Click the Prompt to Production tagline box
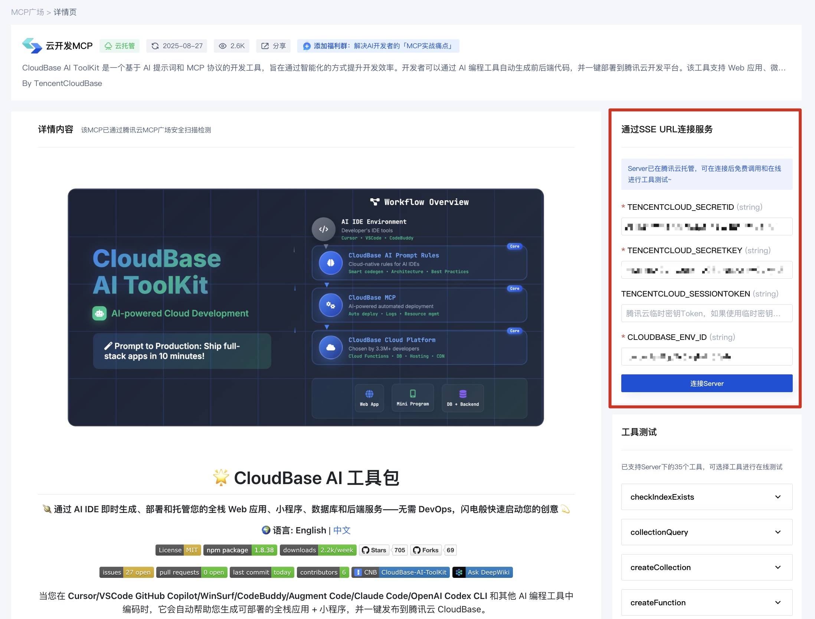The image size is (815, 619). [182, 351]
